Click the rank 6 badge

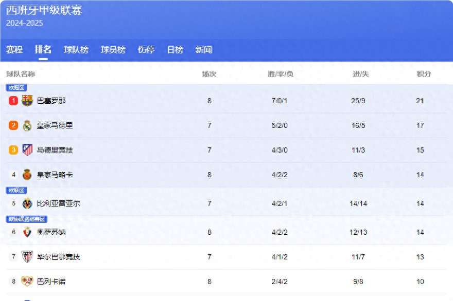13,232
